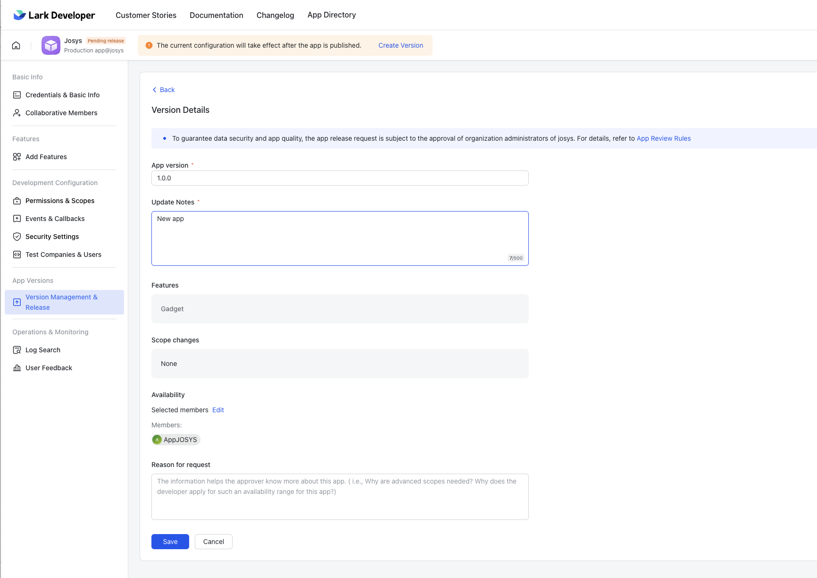Open User Feedback page
The image size is (817, 578).
pos(49,368)
